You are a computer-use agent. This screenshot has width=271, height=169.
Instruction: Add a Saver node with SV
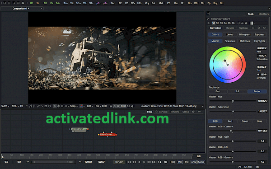[38, 3]
